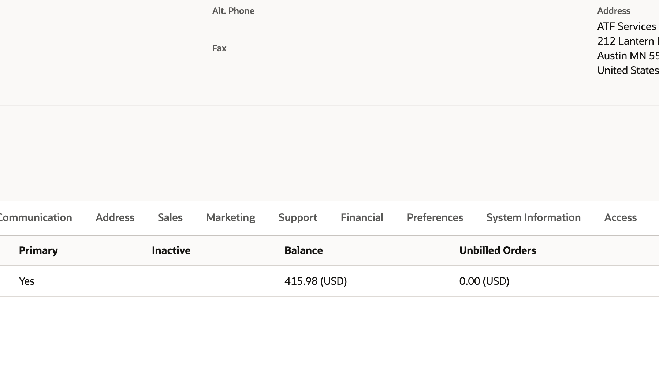Switch to the Address tab
This screenshot has height=366, width=659.
pos(115,217)
